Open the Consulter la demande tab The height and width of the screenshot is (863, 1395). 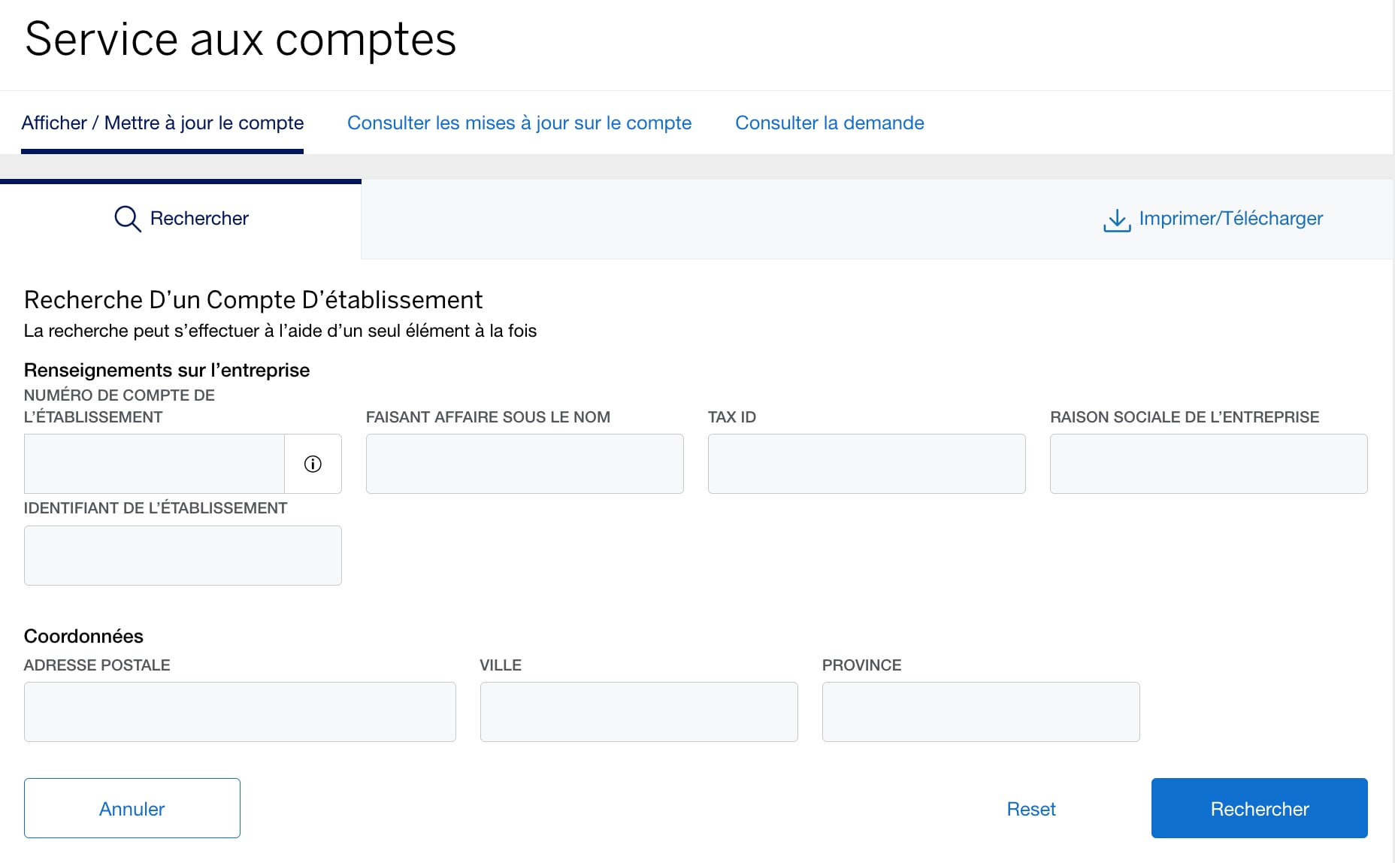(830, 123)
